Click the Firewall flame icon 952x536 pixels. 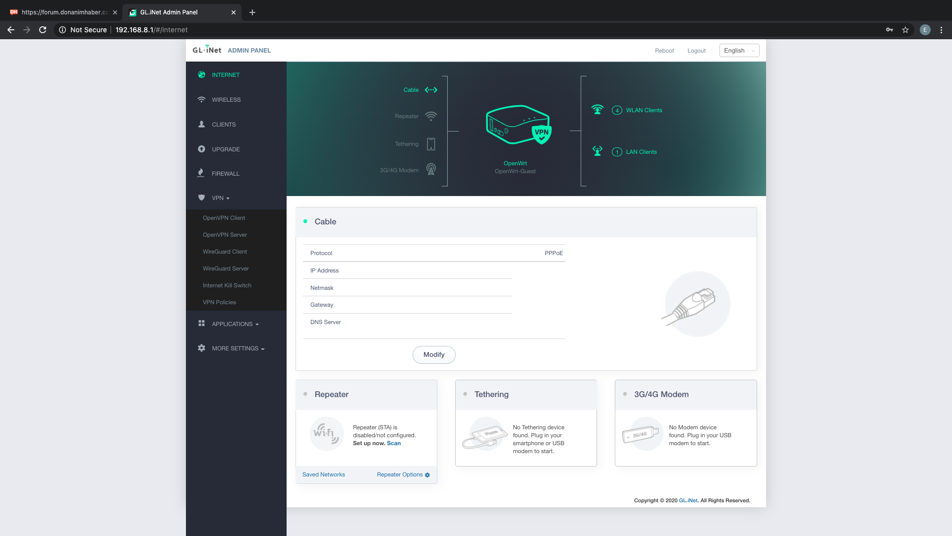click(x=201, y=173)
